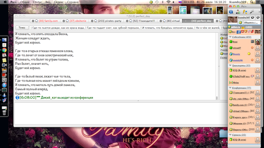Click own avatar photo in roster header
This screenshot has width=264, height=148.
tap(233, 19)
